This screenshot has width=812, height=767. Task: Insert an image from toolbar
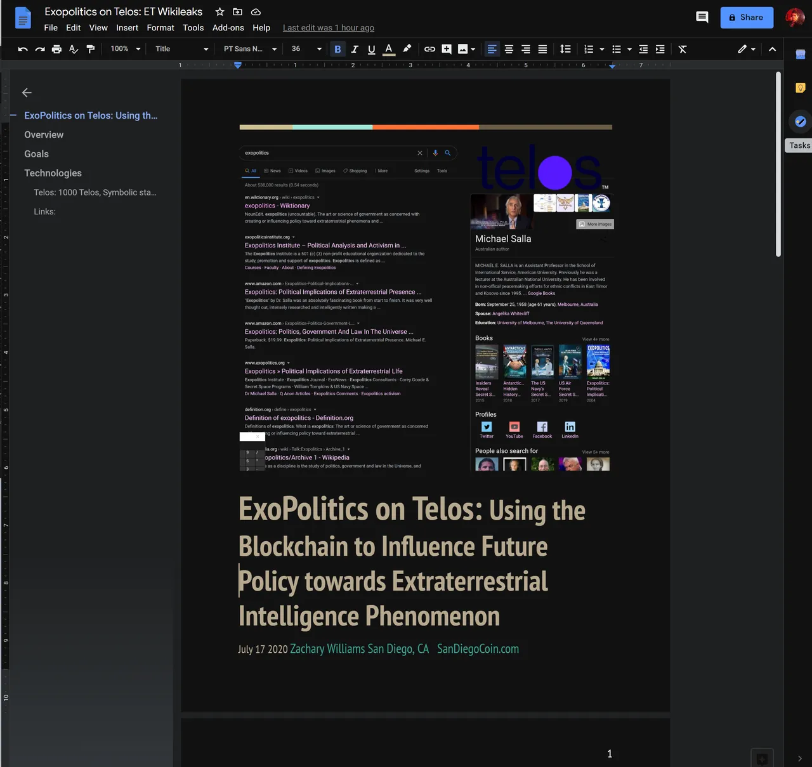click(x=463, y=49)
